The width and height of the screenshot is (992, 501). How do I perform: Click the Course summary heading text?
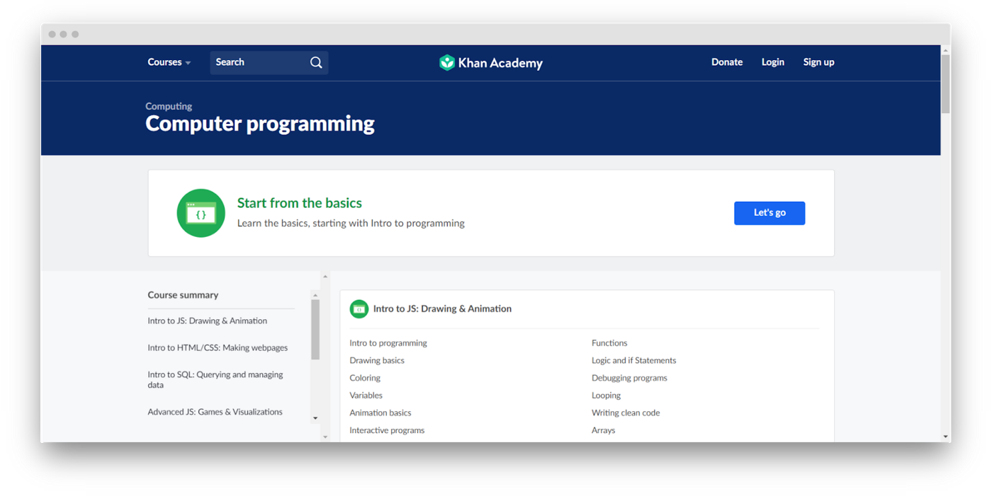183,295
